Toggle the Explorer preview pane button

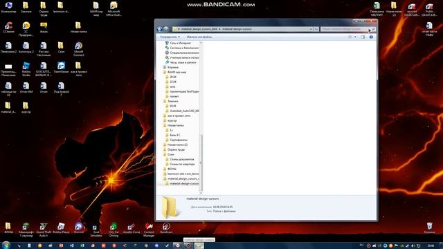363,37
